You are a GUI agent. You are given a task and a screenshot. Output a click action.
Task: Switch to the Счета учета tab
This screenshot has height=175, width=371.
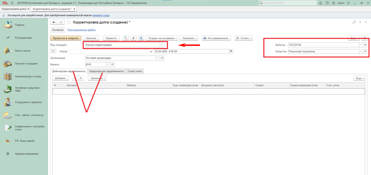pyautogui.click(x=135, y=71)
